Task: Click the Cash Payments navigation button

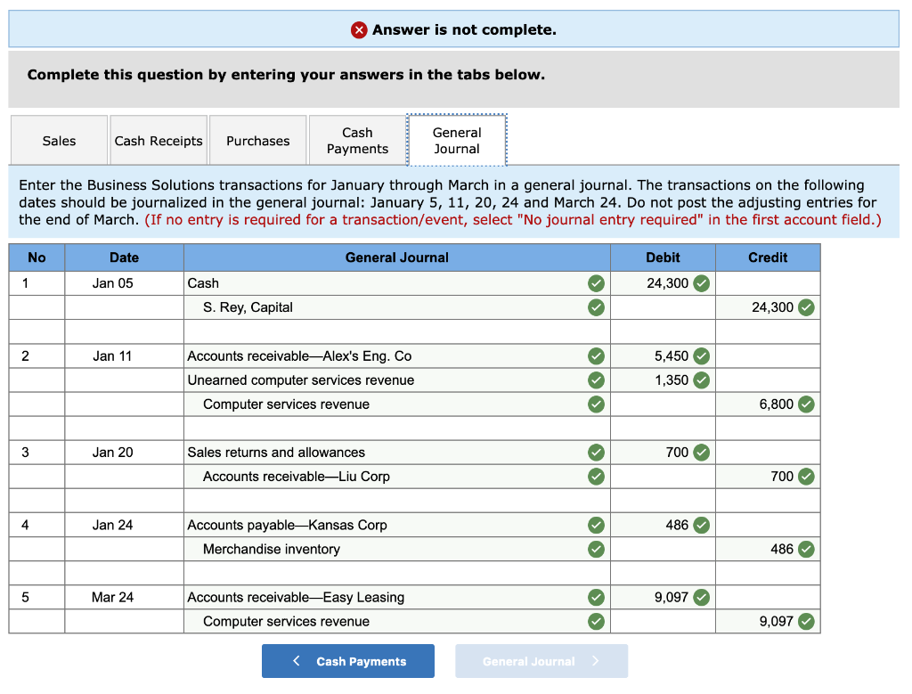Action: click(347, 660)
